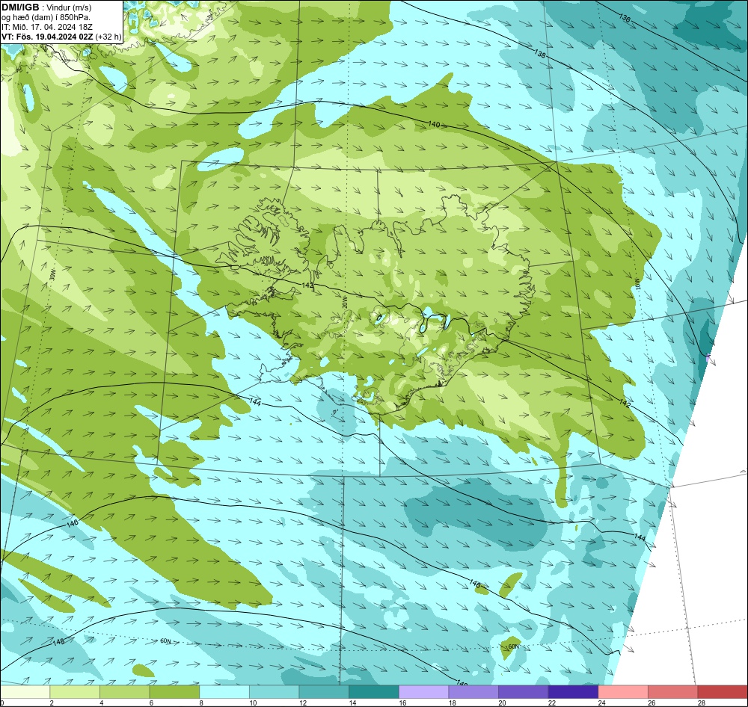Click the "og hæð (dam) í 850hPa." line
The width and height of the screenshot is (748, 707).
(x=46, y=17)
